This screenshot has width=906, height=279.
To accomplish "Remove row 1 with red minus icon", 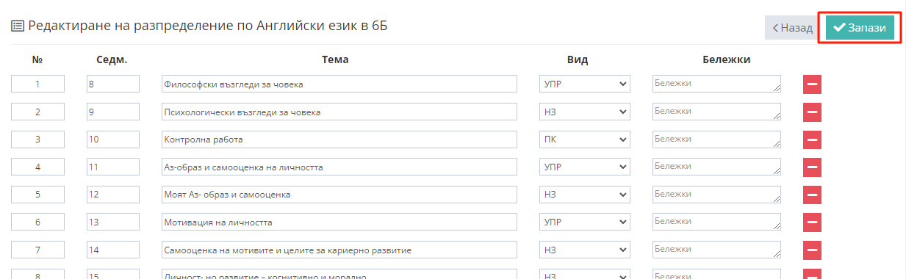I will [x=812, y=84].
